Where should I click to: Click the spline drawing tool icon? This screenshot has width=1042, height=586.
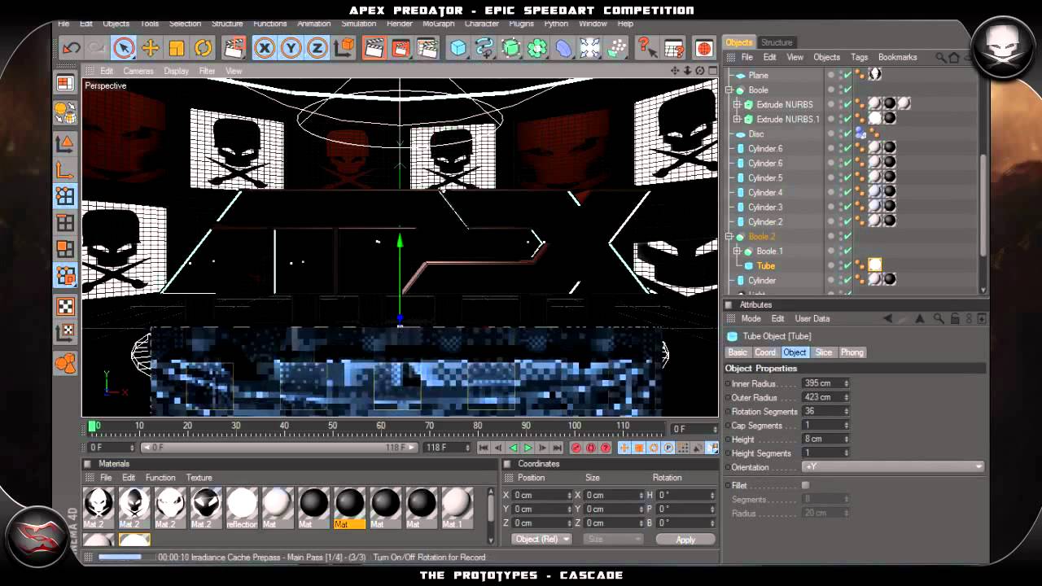[485, 48]
